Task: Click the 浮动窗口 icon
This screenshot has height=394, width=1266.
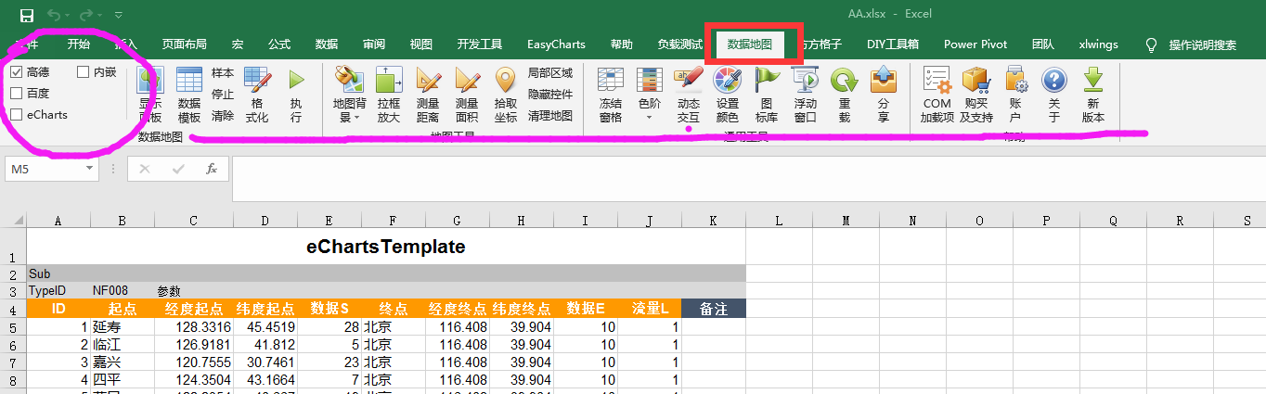Action: click(x=806, y=95)
